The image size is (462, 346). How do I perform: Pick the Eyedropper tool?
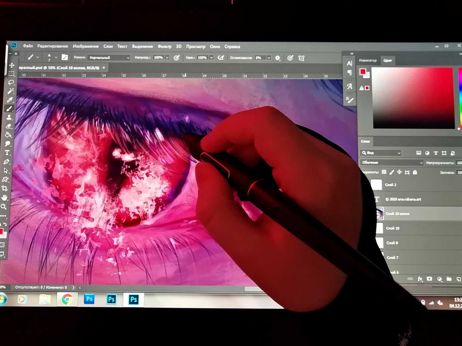click(10, 100)
